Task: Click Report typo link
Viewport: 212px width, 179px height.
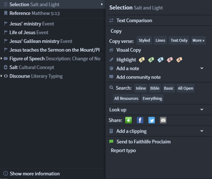Action: pos(123,150)
